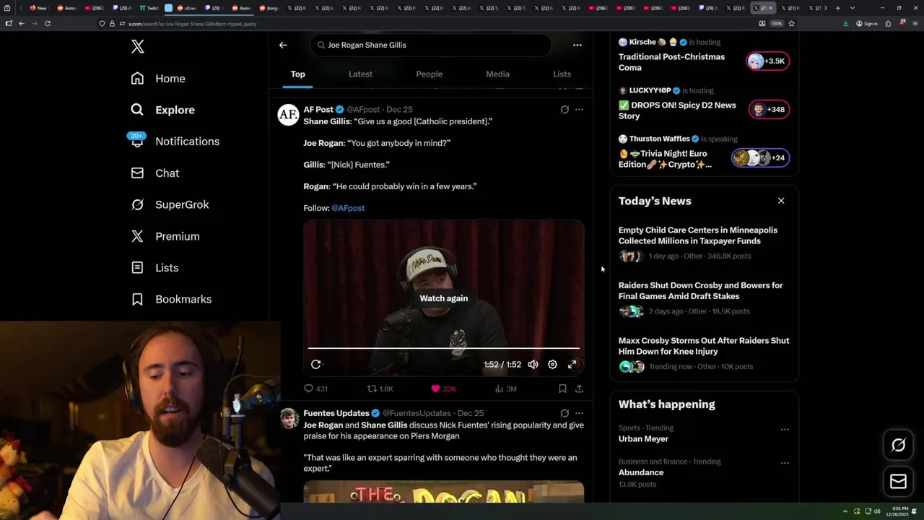924x520 pixels.
Task: Click the browser back arrow
Action: (x=22, y=23)
